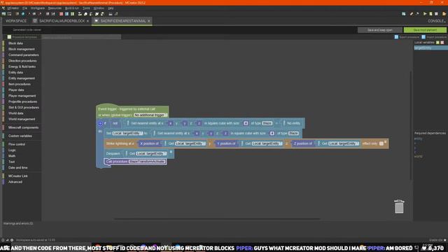Click the pencil edit icon in the top-right toolbar
Screen dimensions: 448x252
click(412, 14)
